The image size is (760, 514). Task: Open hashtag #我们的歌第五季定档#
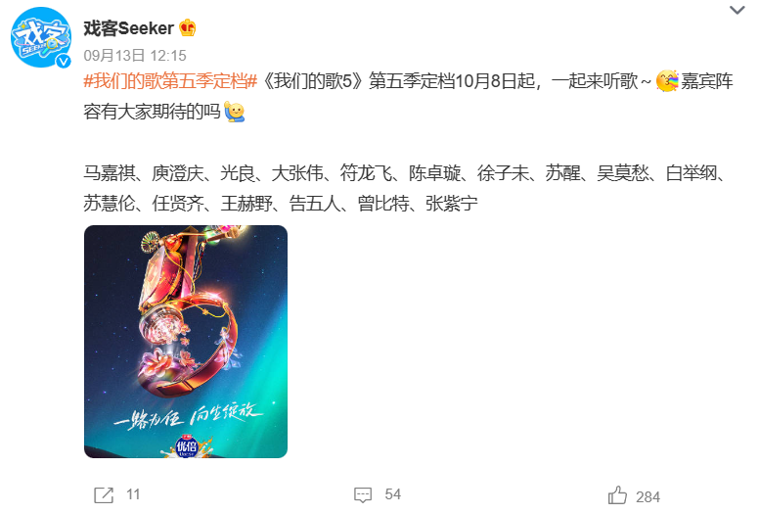click(x=170, y=81)
